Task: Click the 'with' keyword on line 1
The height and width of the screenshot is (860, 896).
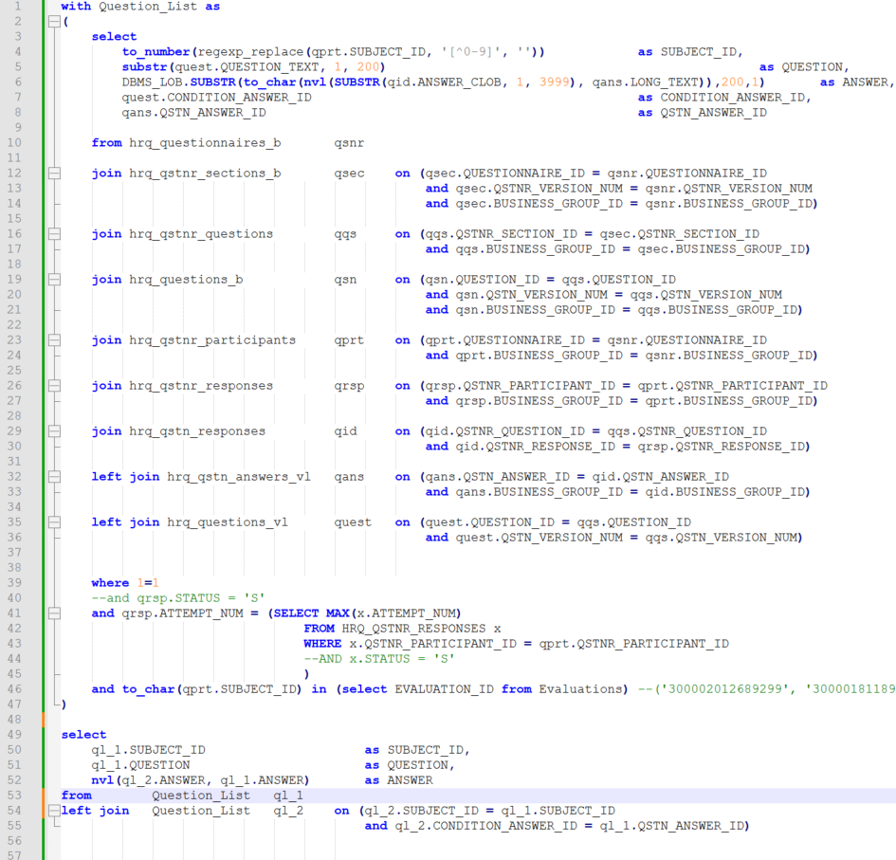Action: coord(76,7)
